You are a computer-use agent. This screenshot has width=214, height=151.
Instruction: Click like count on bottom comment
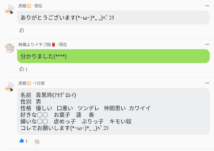(26, 141)
